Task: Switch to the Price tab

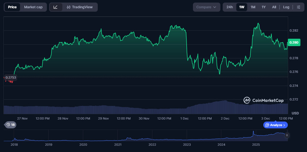Action: click(12, 7)
